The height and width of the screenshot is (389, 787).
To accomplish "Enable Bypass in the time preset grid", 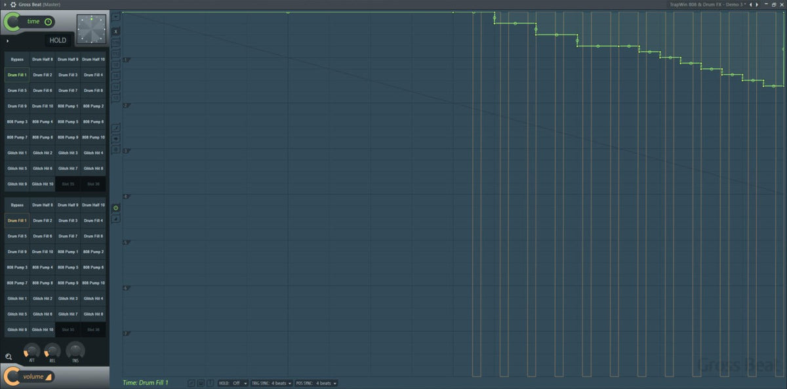I will (17, 59).
